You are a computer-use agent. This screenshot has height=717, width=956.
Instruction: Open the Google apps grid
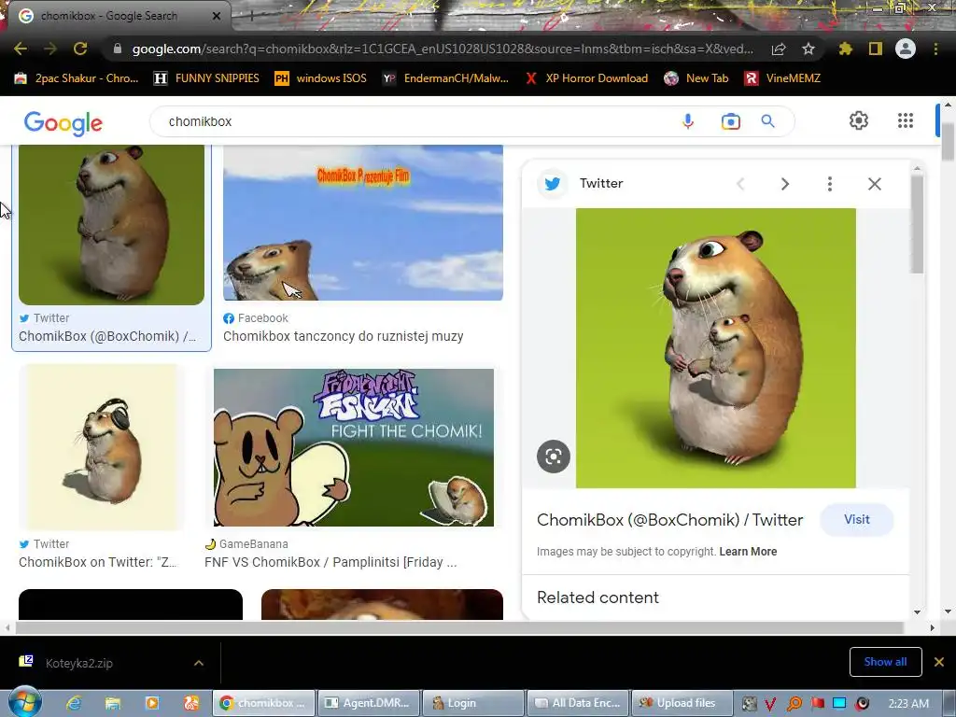906,120
